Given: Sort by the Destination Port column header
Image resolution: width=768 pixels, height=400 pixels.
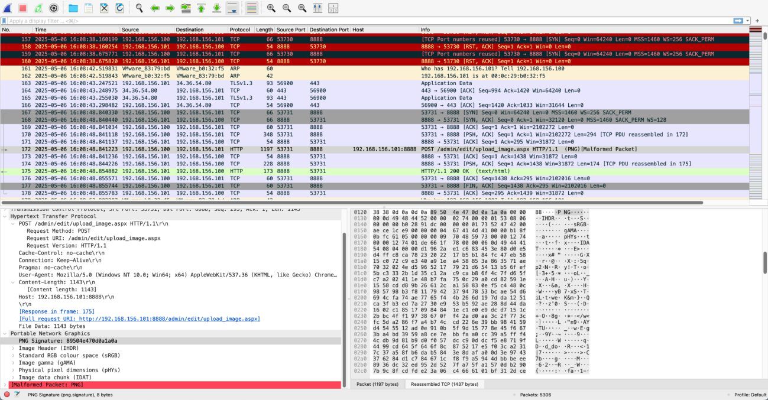Looking at the screenshot, I should (329, 30).
